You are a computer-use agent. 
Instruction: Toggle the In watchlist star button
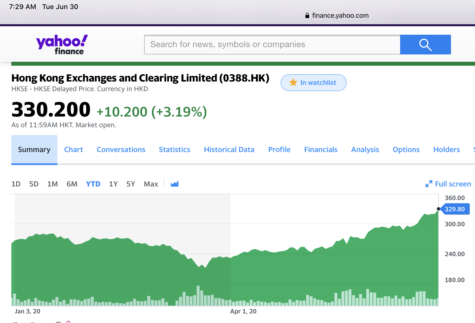pos(313,83)
